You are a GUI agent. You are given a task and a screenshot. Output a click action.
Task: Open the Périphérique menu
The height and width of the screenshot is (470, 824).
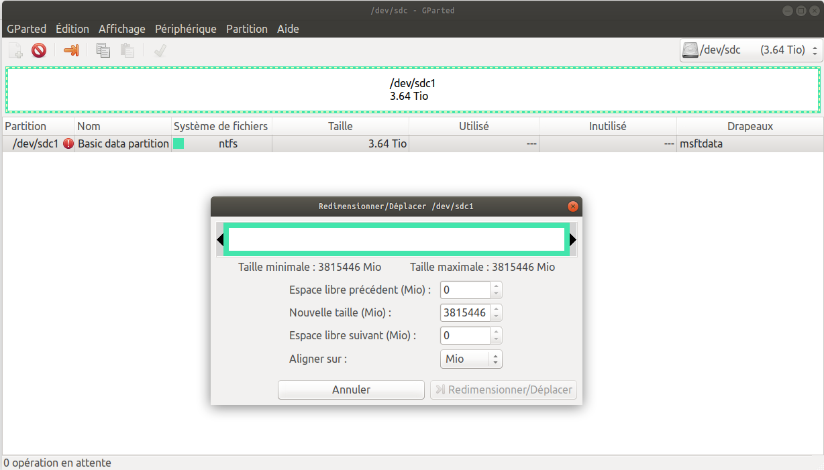[186, 29]
